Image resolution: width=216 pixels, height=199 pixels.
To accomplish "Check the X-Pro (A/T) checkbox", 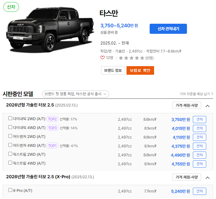I will click(x=10, y=190).
